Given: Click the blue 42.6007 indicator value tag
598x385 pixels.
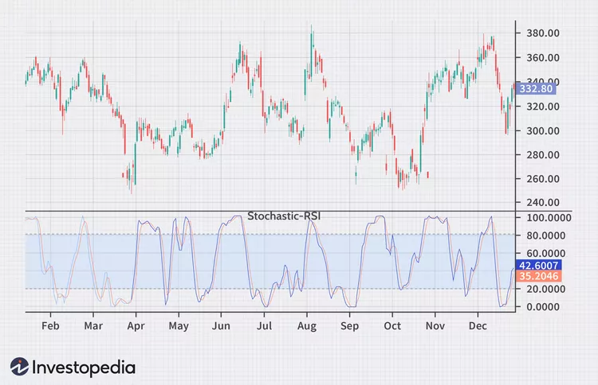Looking at the screenshot, I should pyautogui.click(x=538, y=265).
